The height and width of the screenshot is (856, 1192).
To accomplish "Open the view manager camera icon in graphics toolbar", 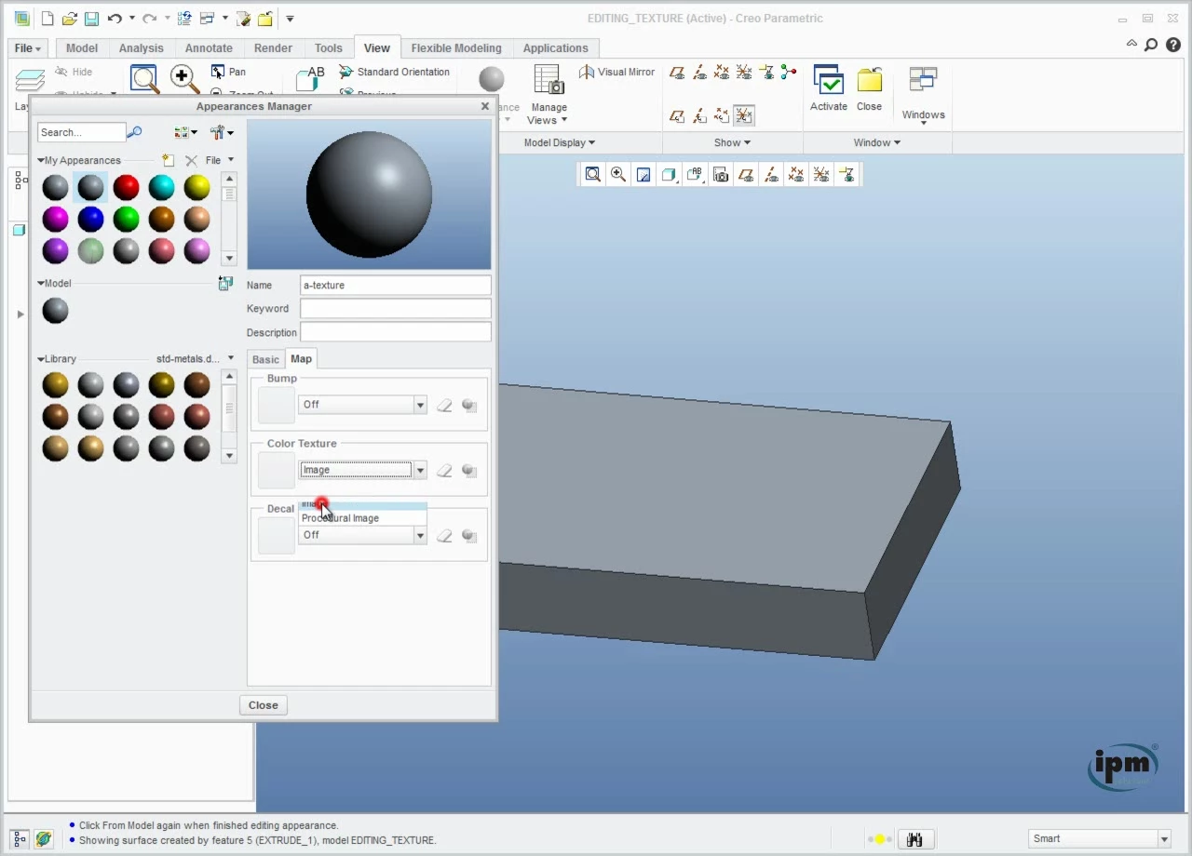I will pyautogui.click(x=720, y=174).
